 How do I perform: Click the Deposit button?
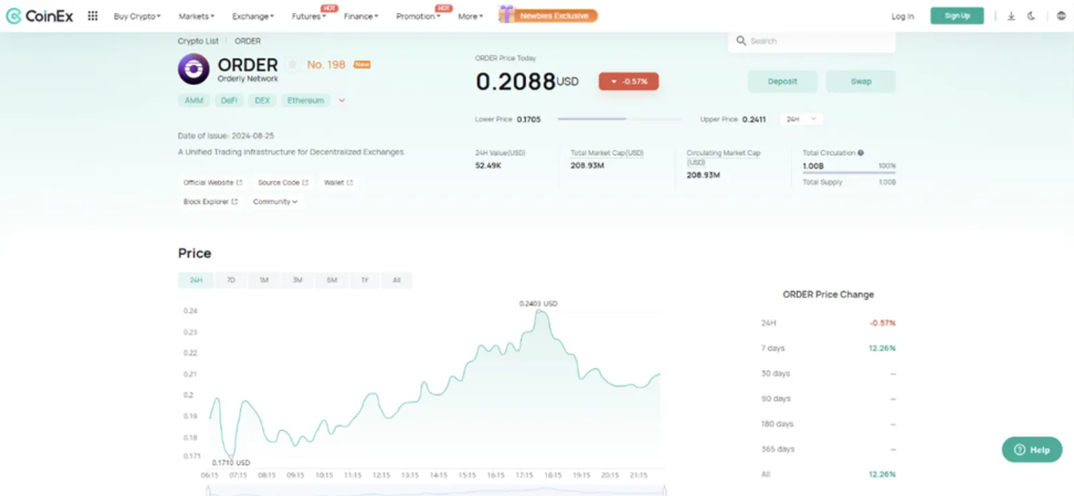(x=782, y=81)
